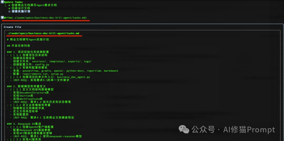Click the line 安装: pocketflow, gradio, openai
284x141 pixels.
pyautogui.click(x=64, y=71)
